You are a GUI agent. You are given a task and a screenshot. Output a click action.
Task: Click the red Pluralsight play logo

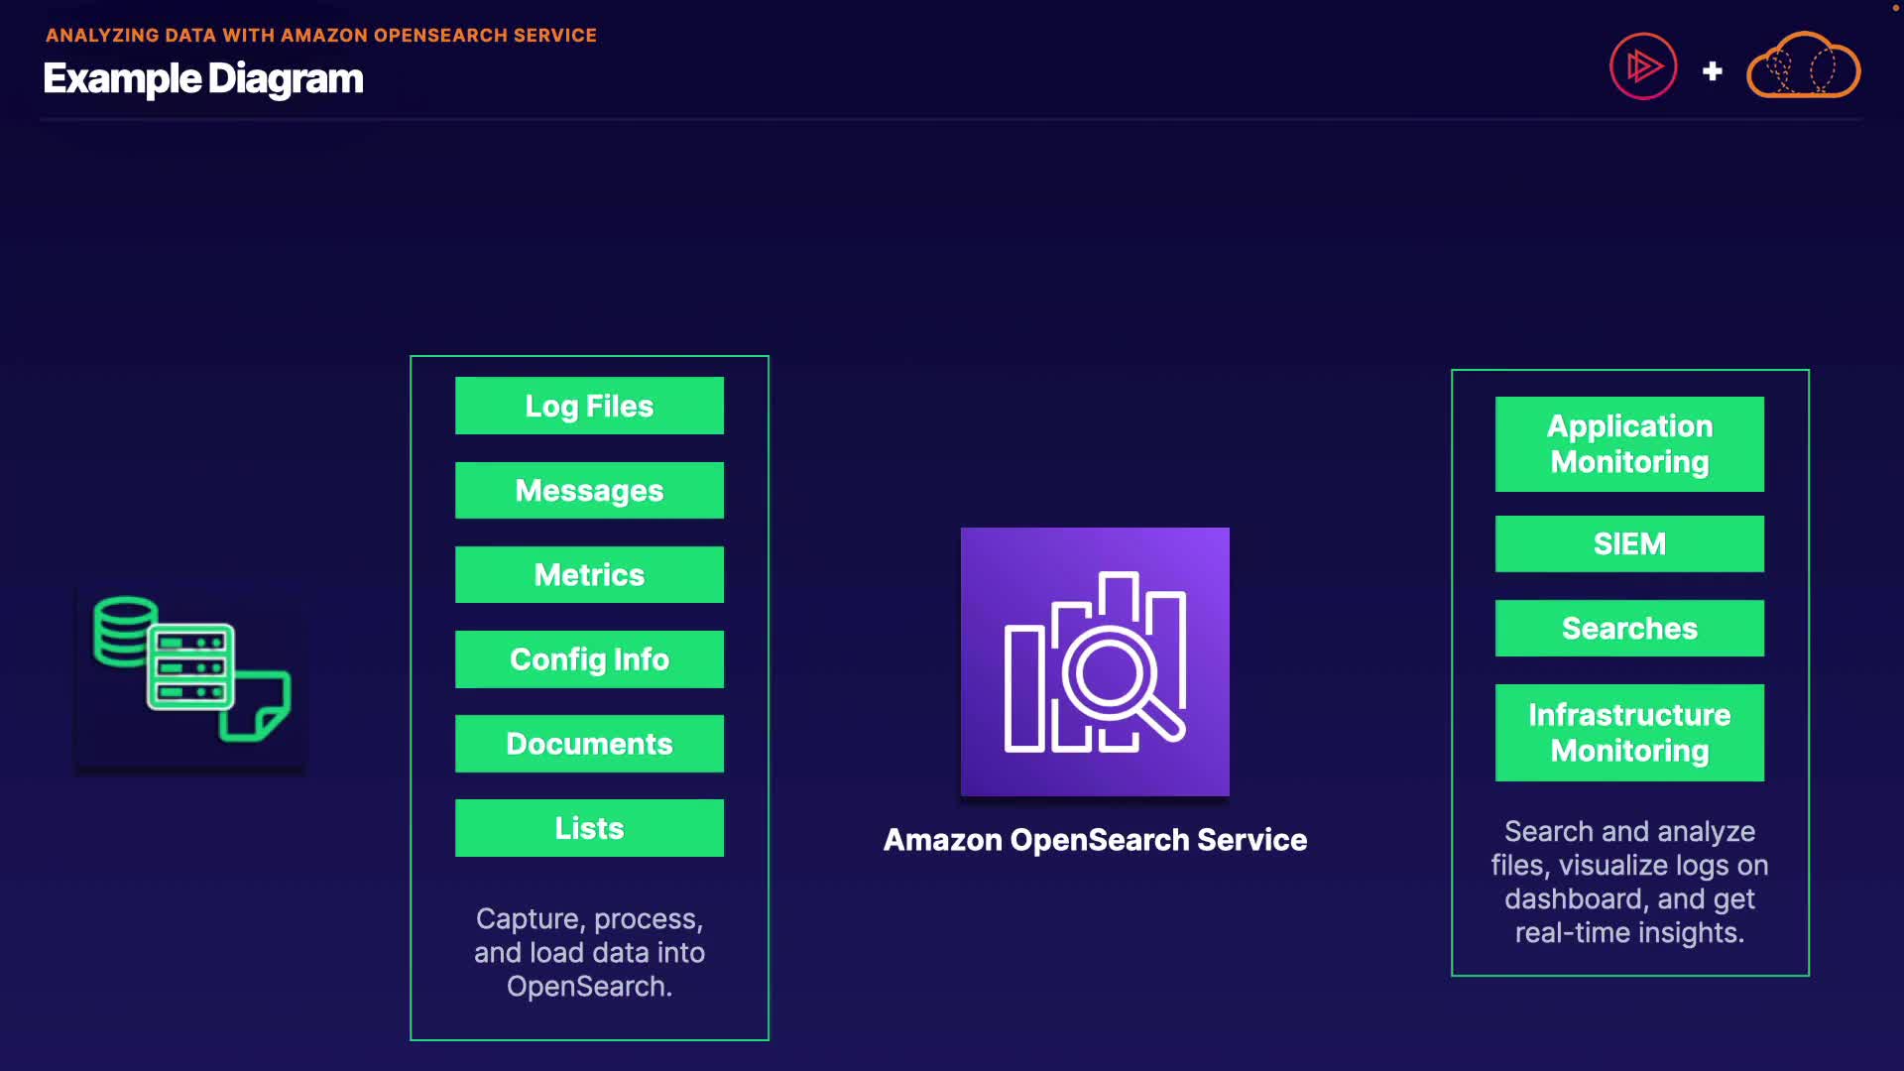[x=1642, y=66]
